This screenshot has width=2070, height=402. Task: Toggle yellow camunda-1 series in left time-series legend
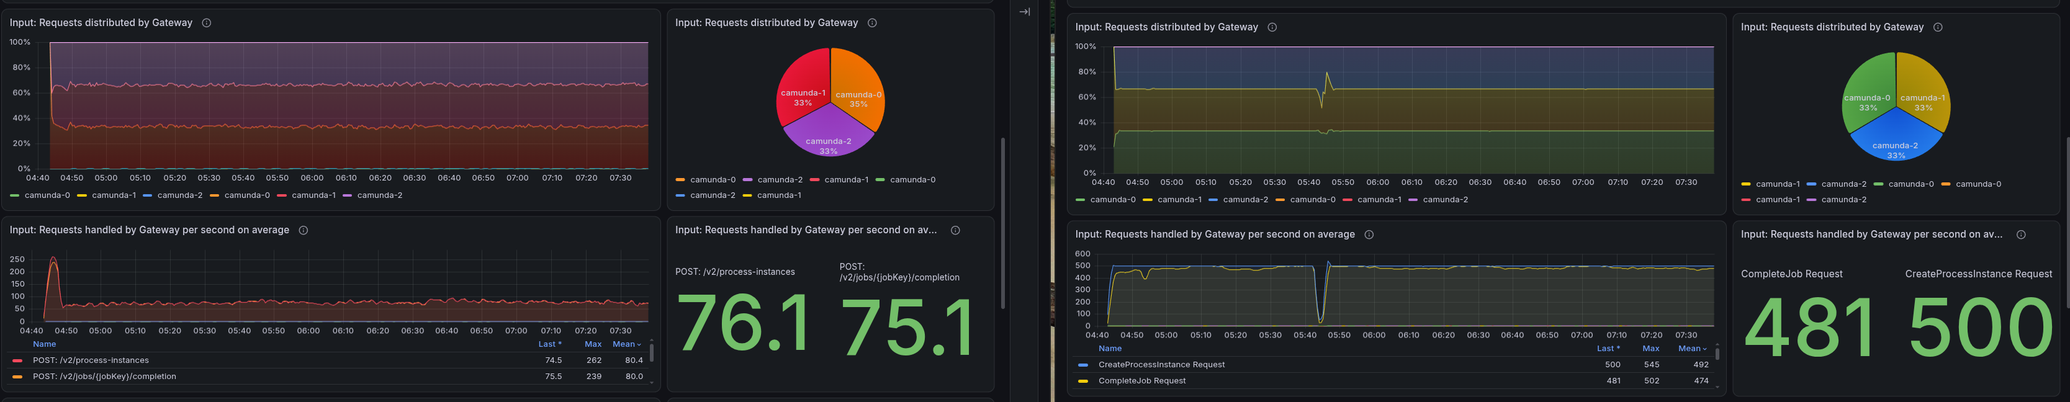106,195
